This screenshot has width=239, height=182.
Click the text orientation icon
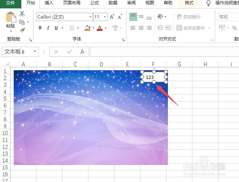click(160, 17)
